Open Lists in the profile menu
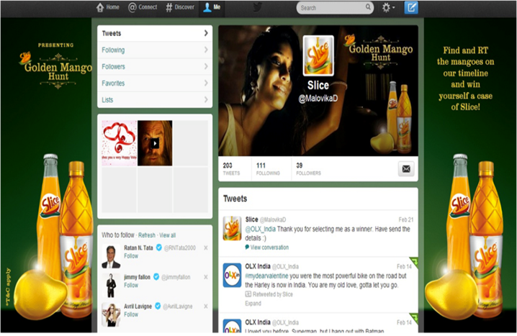517x336 pixels. [155, 100]
